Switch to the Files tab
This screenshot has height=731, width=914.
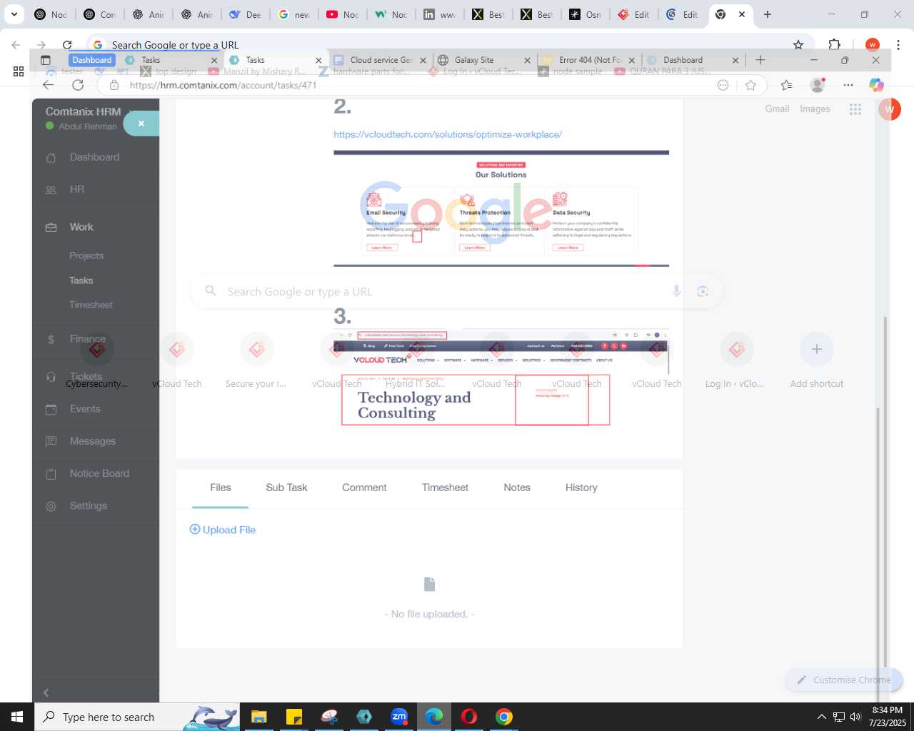point(220,488)
